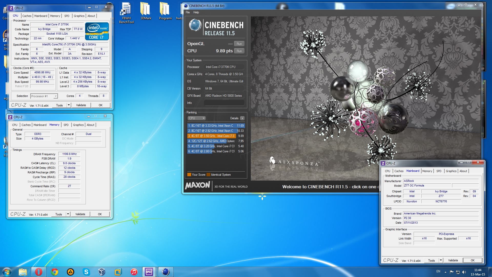492x277 pixels.
Task: Click the ranking Details arrow button
Action: [x=242, y=118]
